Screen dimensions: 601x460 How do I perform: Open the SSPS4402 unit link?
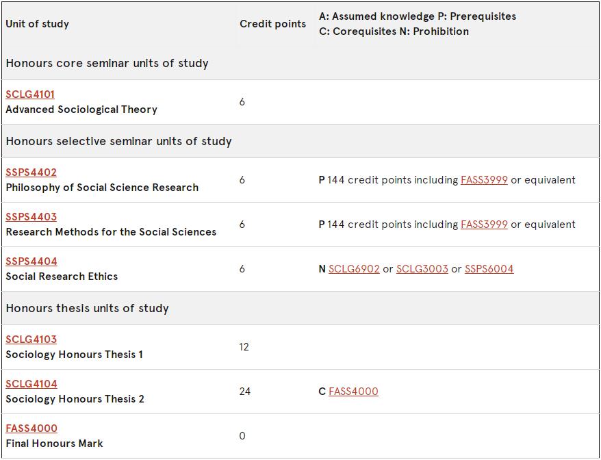[31, 172]
